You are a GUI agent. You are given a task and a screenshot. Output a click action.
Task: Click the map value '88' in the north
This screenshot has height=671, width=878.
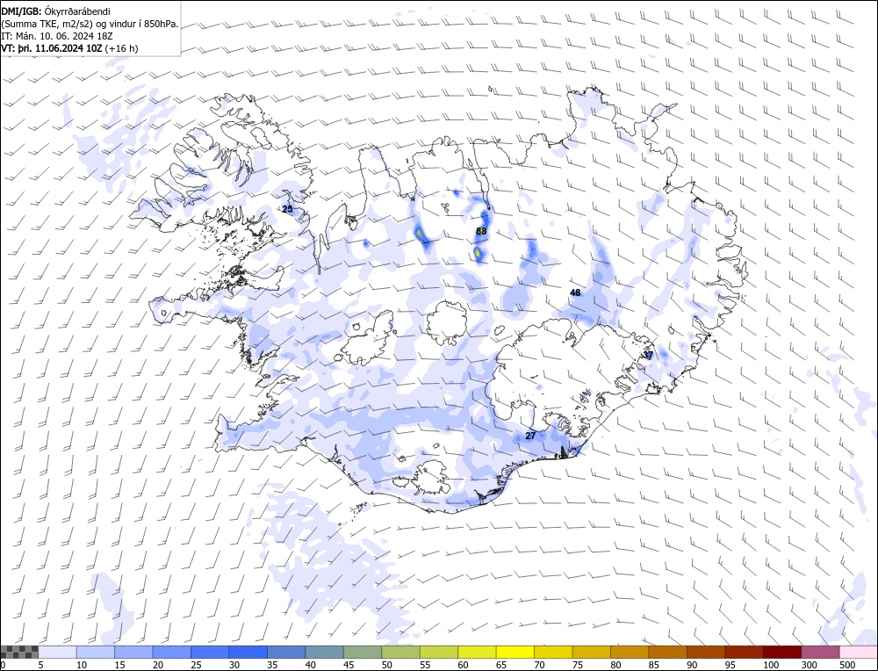click(x=481, y=231)
